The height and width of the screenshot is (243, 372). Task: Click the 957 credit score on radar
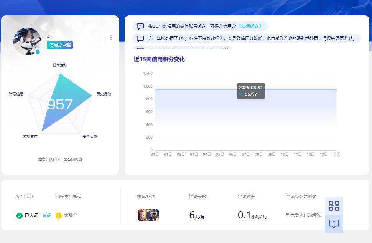coord(60,104)
